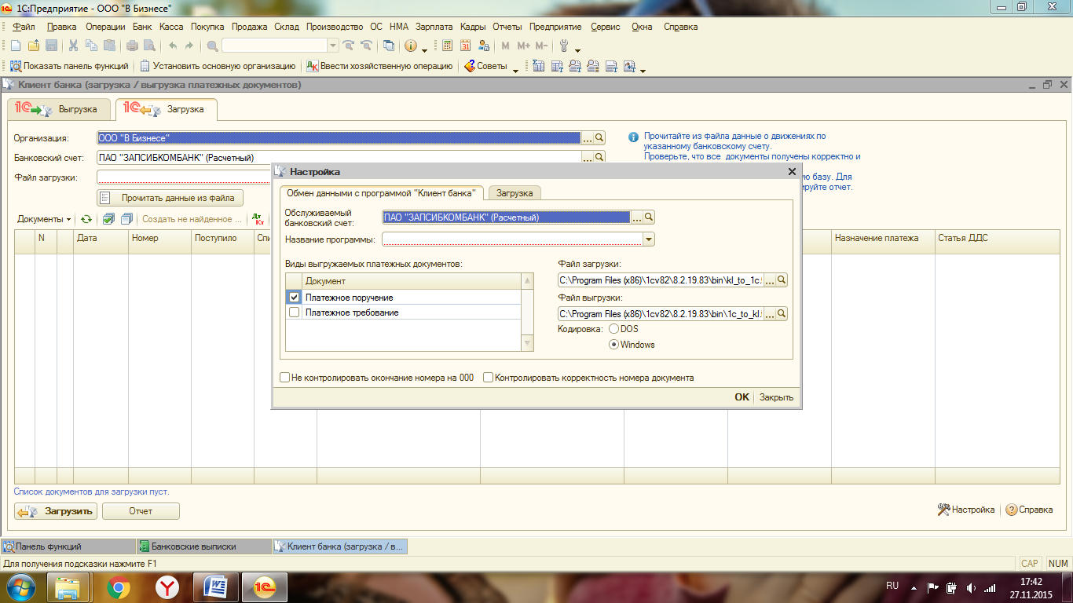This screenshot has height=603, width=1073.
Task: Click the Отчет button
Action: coord(141,511)
